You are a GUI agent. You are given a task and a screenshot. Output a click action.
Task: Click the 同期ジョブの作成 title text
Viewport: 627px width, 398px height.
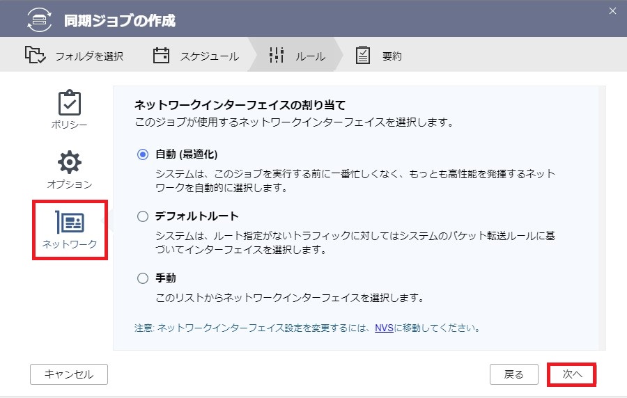[120, 20]
